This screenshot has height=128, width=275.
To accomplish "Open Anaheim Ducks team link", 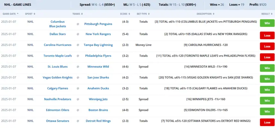I will tap(98, 89).
